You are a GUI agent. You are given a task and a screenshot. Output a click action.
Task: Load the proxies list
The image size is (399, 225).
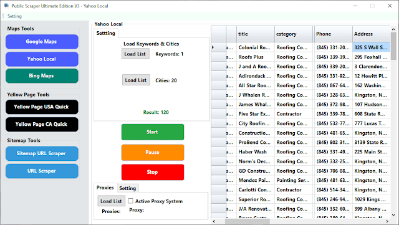(111, 201)
